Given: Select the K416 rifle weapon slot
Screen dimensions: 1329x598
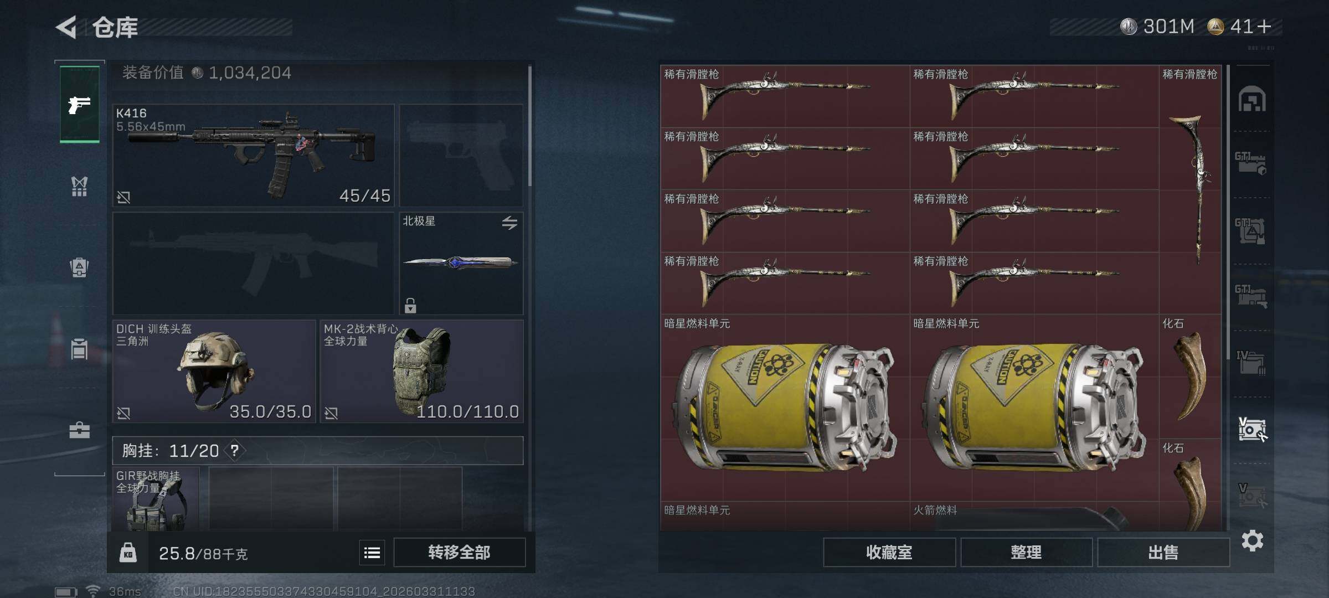Looking at the screenshot, I should [x=253, y=156].
